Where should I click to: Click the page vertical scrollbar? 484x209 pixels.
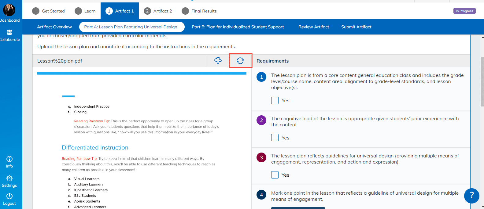482,81
